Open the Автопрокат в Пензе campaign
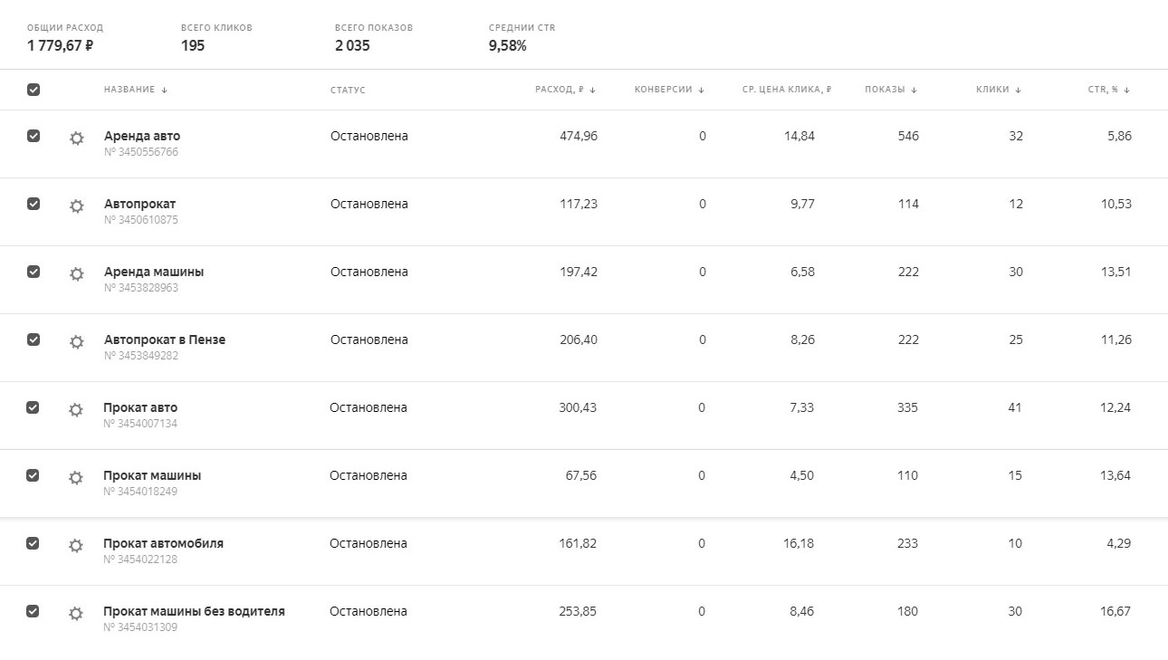The width and height of the screenshot is (1168, 660). tap(165, 340)
